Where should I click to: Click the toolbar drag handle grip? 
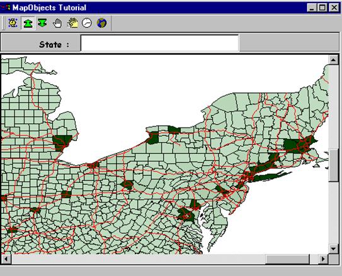click(3, 23)
